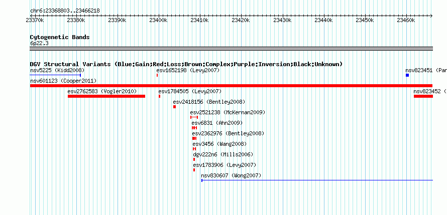The height and width of the screenshot is (215, 447).
Task: Select the red esv3456 loss glyph
Action: coord(194,149)
